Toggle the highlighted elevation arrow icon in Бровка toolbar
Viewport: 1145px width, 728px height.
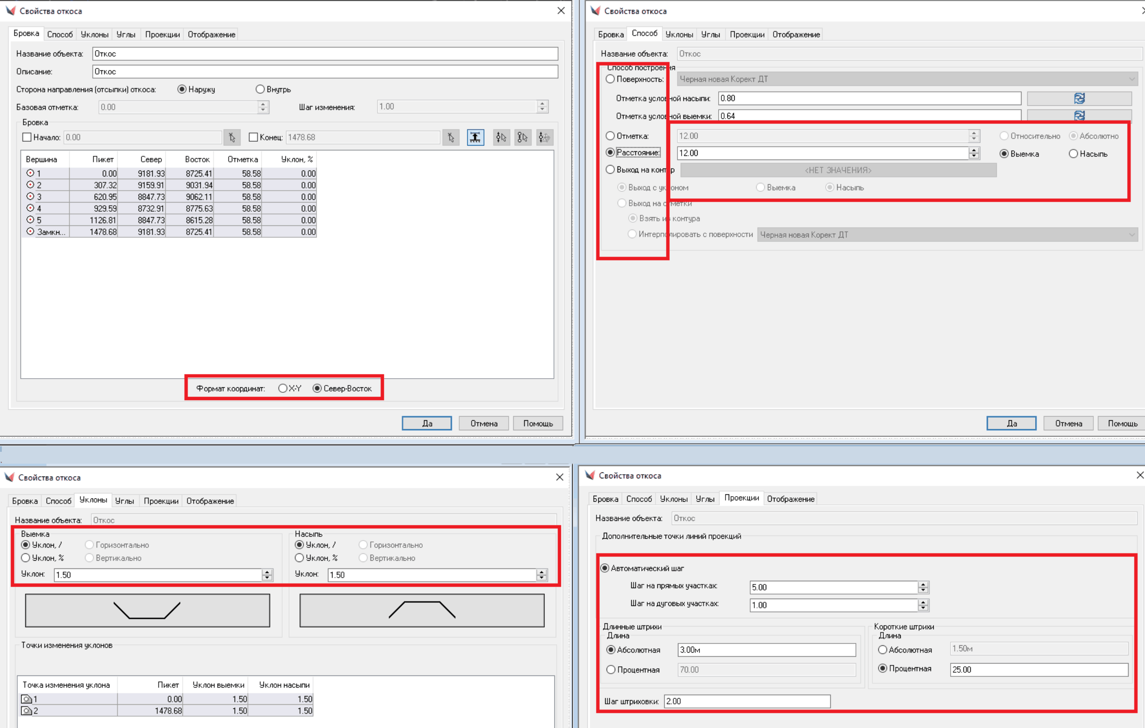pyautogui.click(x=475, y=137)
